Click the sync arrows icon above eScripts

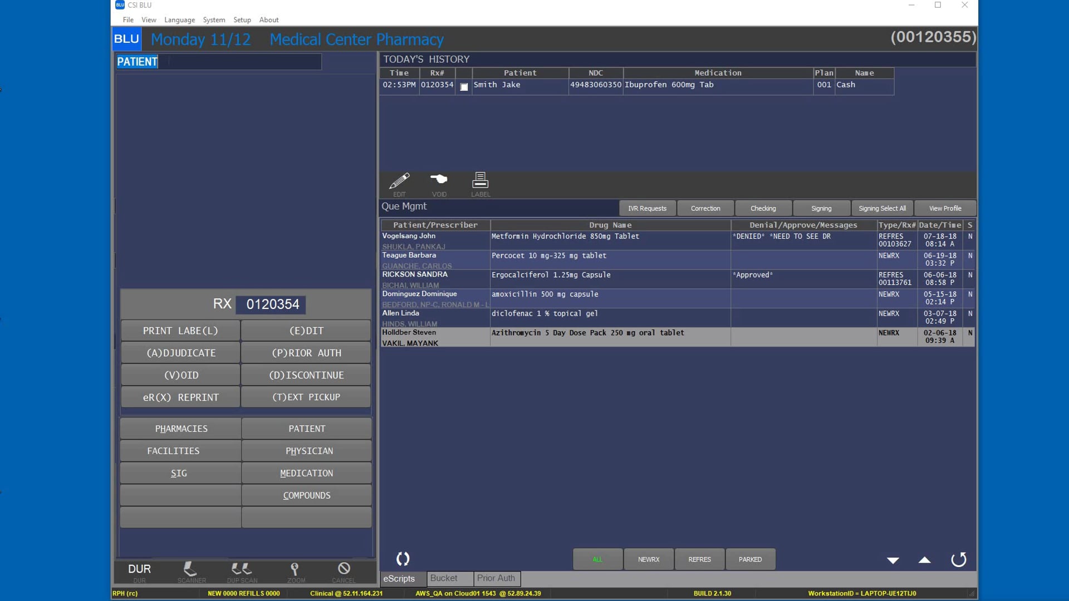403,559
